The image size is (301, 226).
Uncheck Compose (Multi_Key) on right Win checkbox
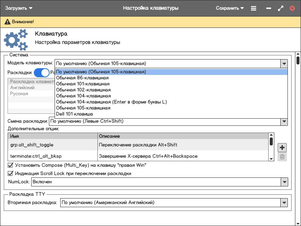11,165
